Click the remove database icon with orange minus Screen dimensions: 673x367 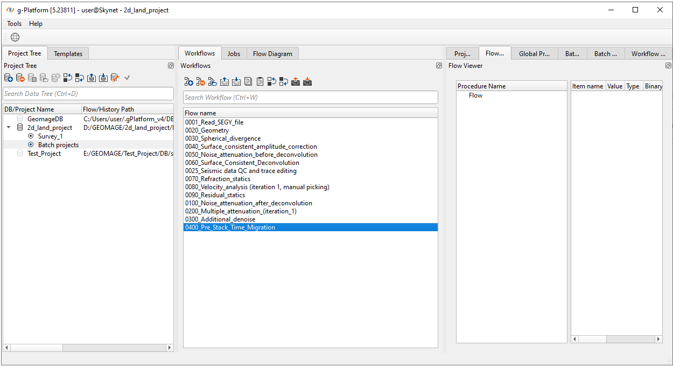(x=20, y=78)
